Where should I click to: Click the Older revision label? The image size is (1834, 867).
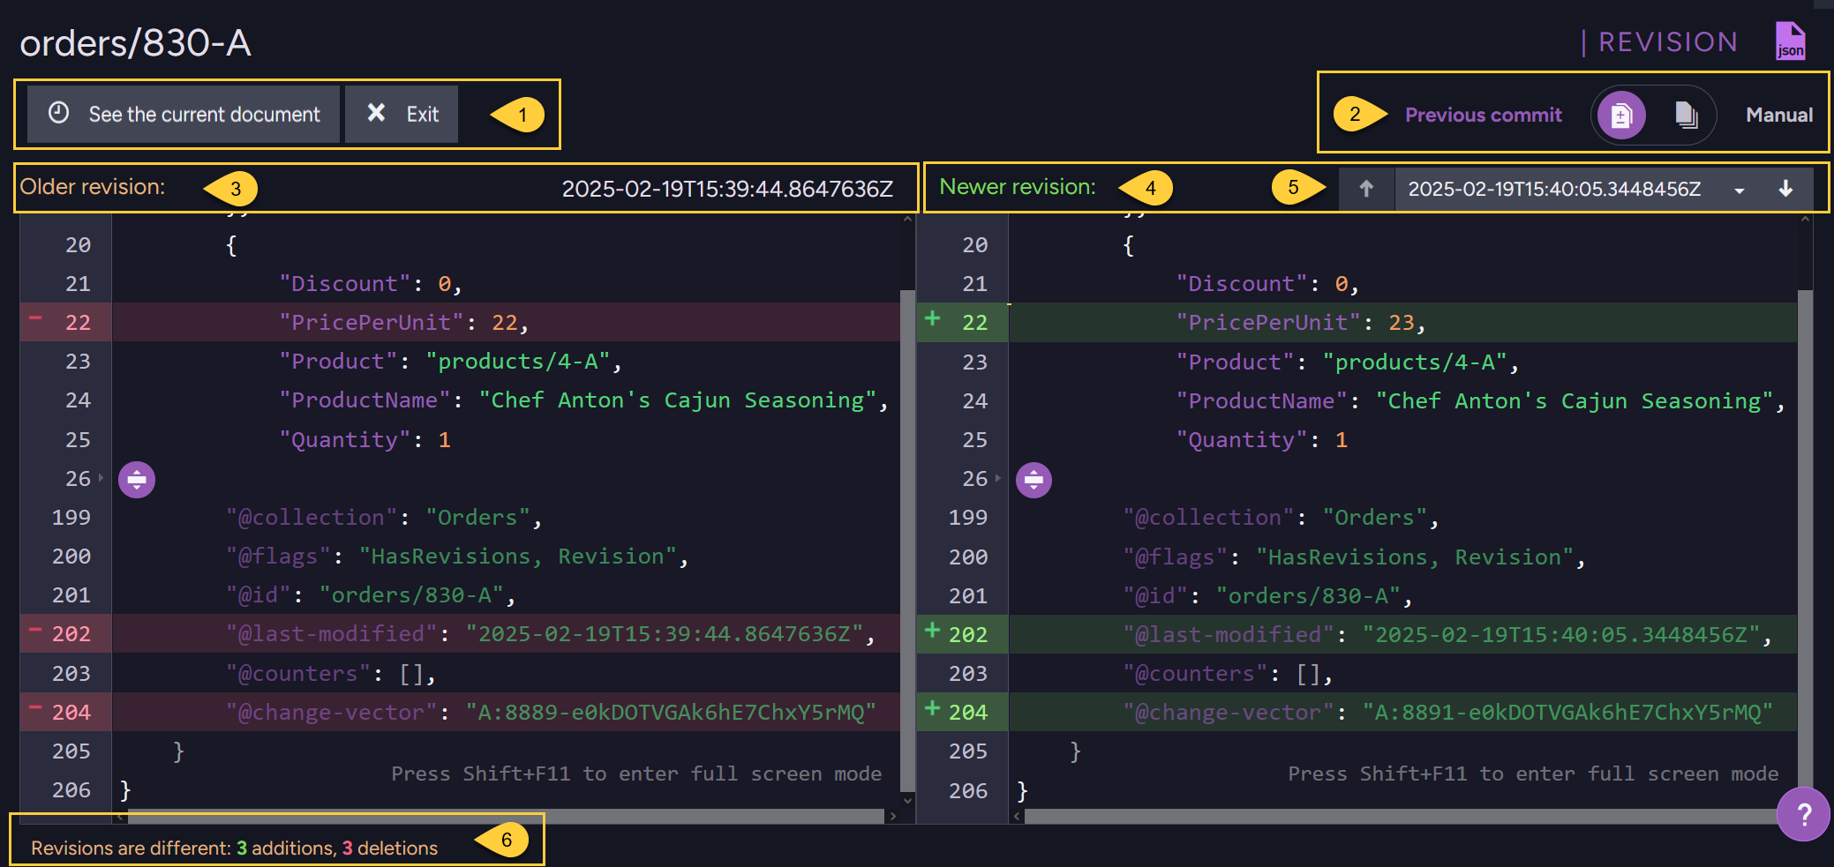[93, 187]
